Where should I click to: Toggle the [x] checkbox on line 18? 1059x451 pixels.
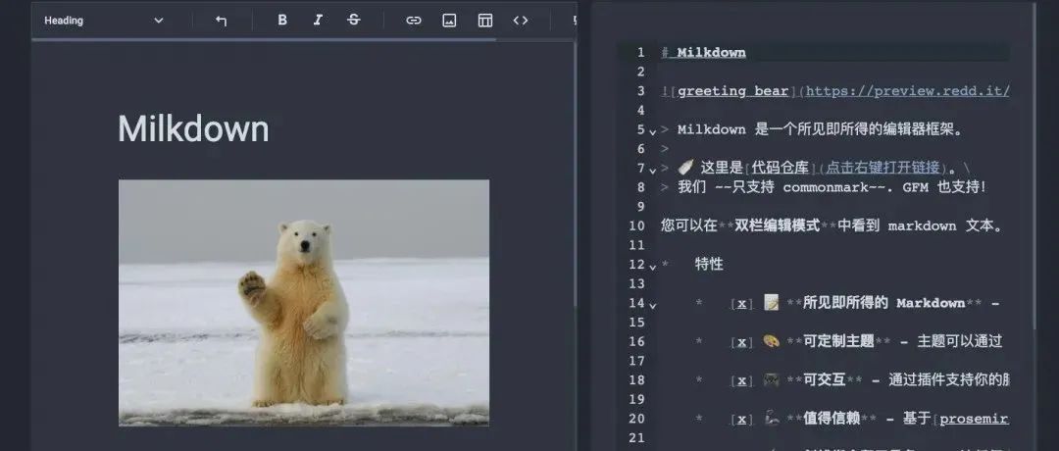click(741, 380)
